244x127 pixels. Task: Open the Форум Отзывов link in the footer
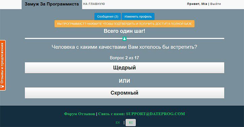point(79,114)
